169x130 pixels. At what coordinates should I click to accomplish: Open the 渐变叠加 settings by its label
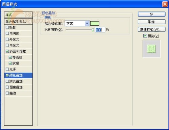[x=16, y=81]
